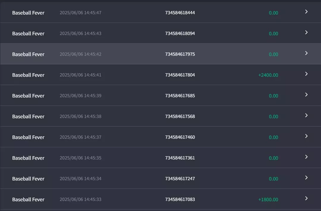Expand arrow for the +1800.00 win

tap(306, 198)
